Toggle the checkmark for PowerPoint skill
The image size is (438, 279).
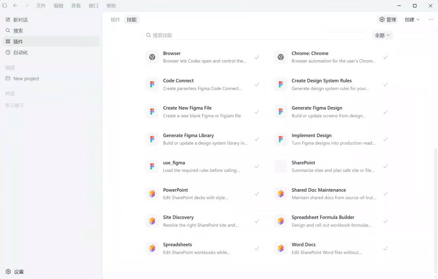coord(257,194)
